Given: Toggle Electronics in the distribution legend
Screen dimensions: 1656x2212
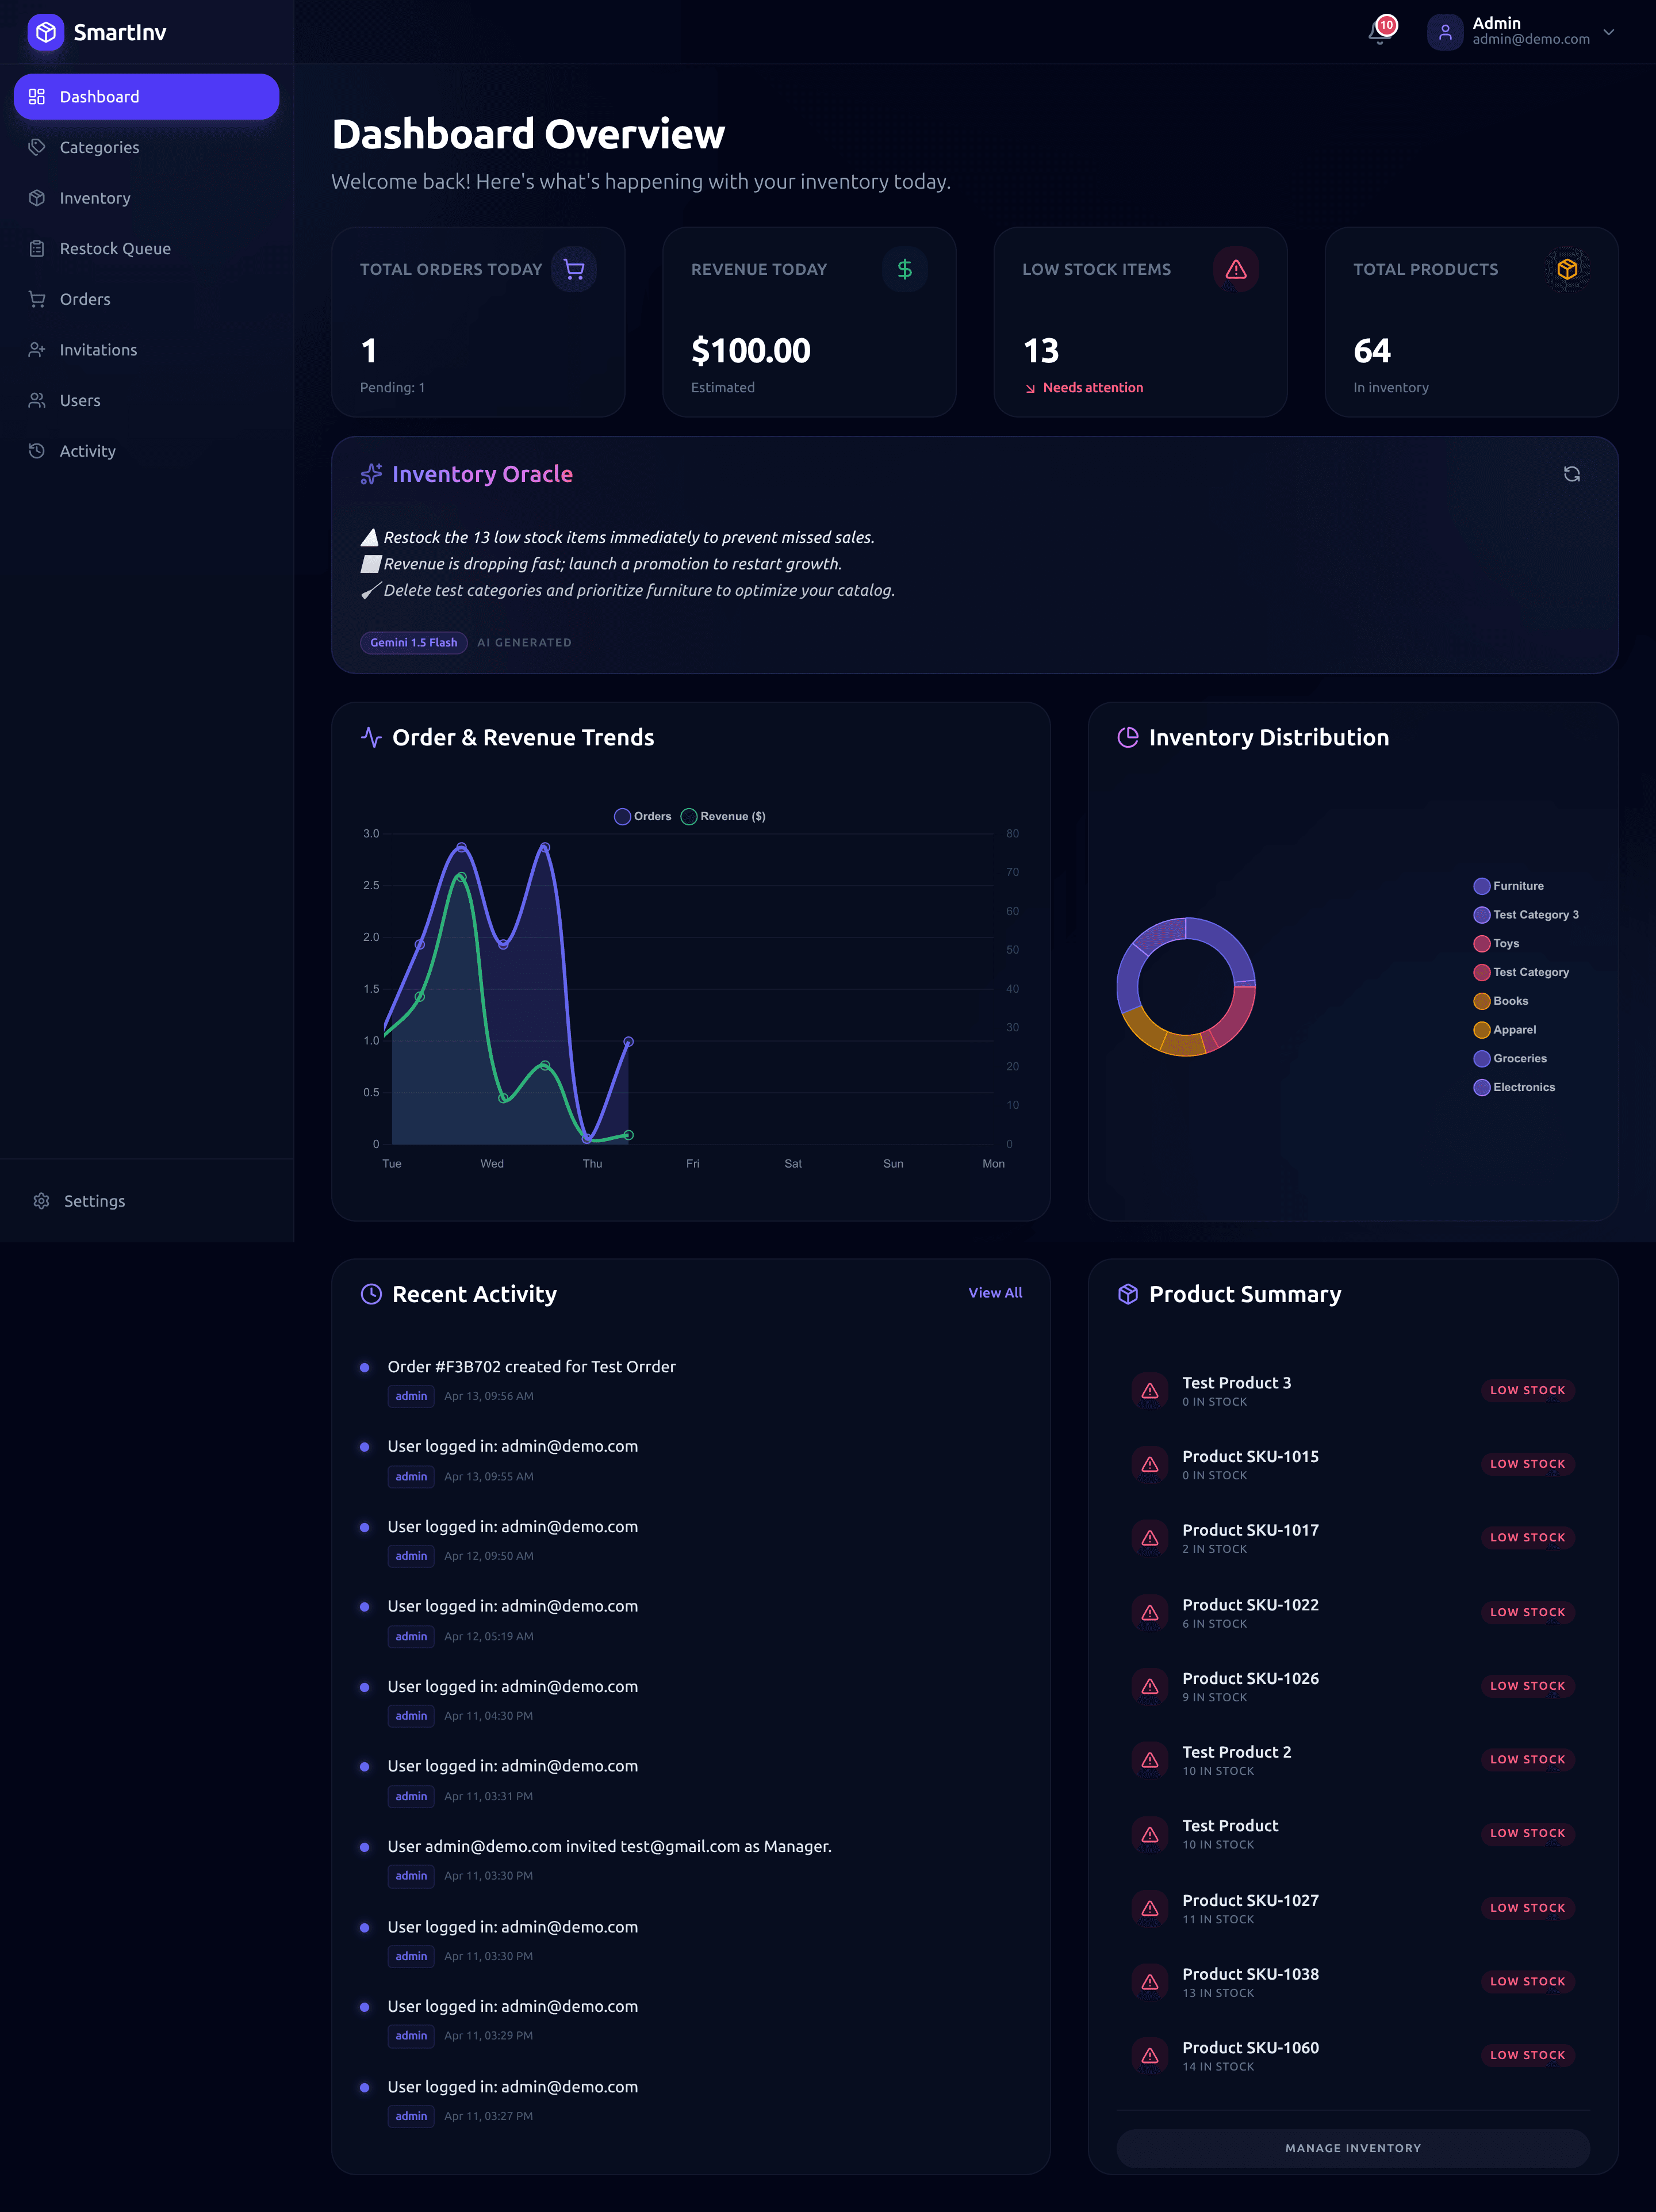Looking at the screenshot, I should click(x=1514, y=1088).
